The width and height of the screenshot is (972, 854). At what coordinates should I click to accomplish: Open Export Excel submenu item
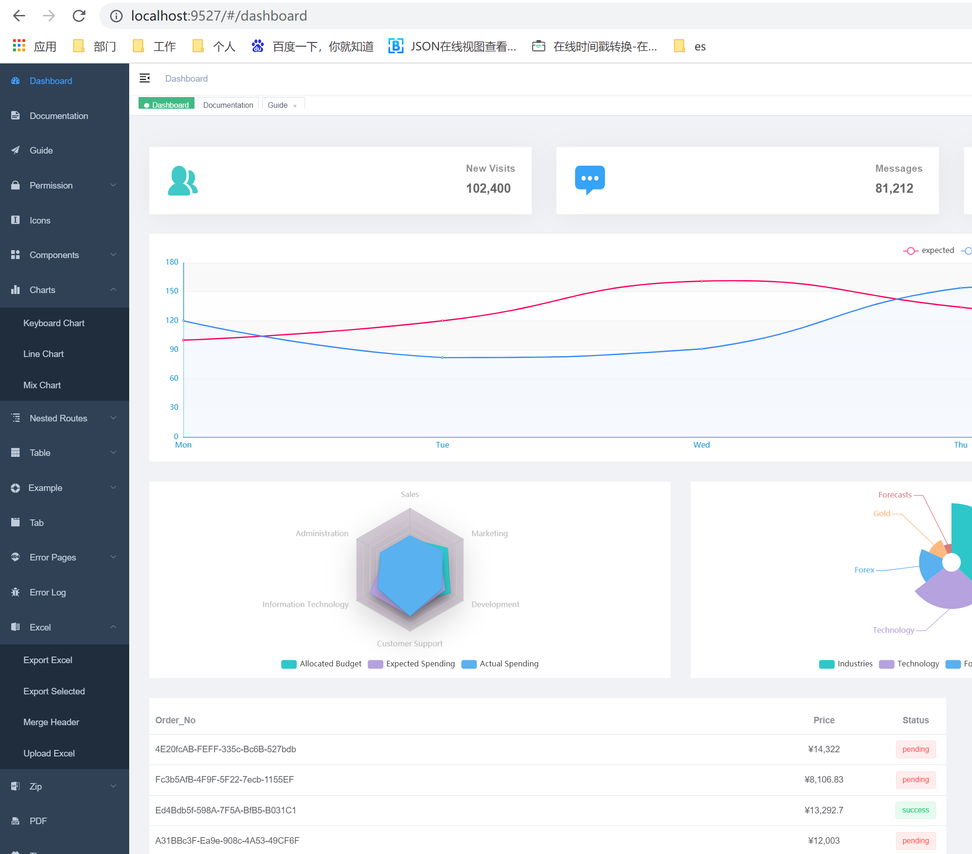65,660
